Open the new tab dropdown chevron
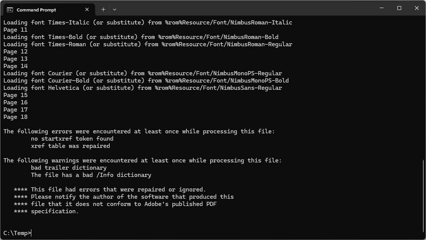This screenshot has width=426, height=240. pos(115,9)
